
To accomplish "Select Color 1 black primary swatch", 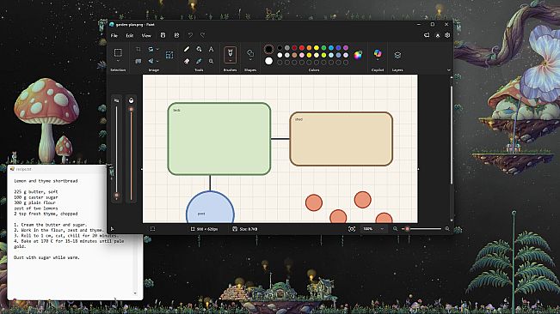I will (269, 49).
